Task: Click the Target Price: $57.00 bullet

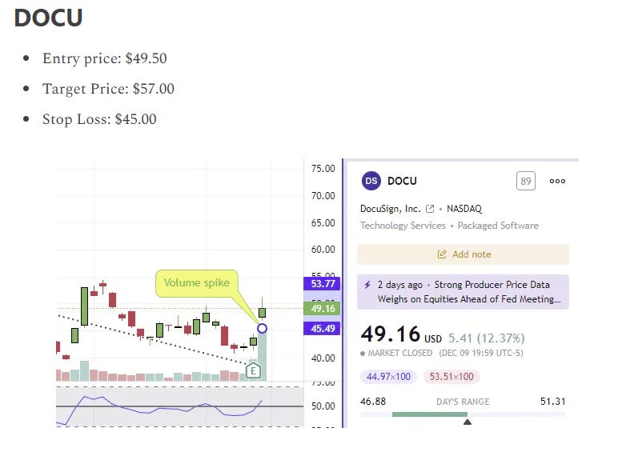Action: pos(108,89)
